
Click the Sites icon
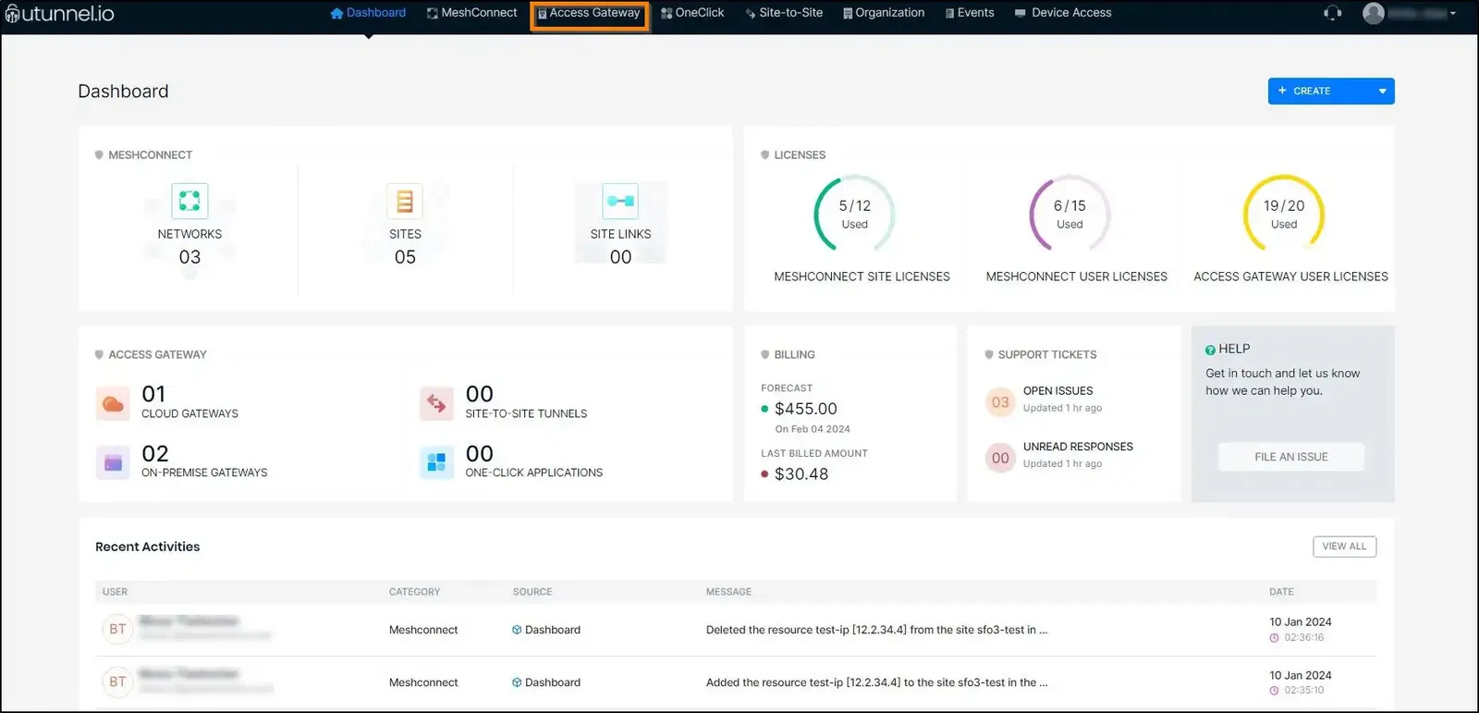[405, 201]
